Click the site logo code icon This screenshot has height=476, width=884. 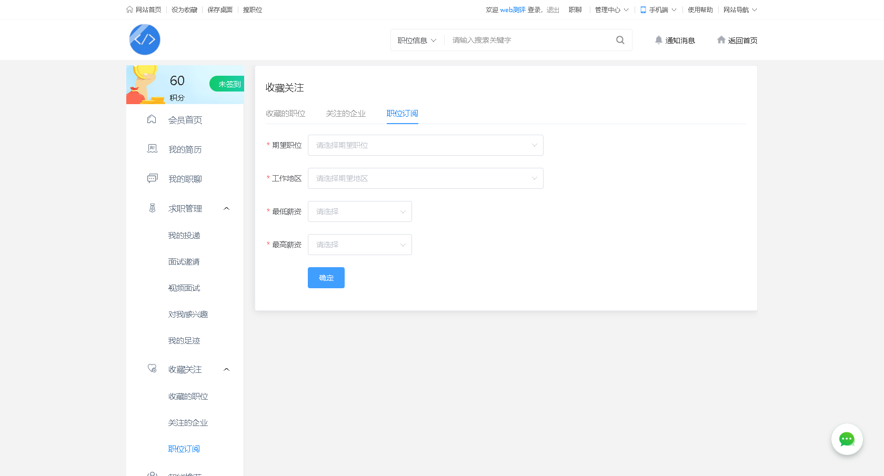coord(145,39)
